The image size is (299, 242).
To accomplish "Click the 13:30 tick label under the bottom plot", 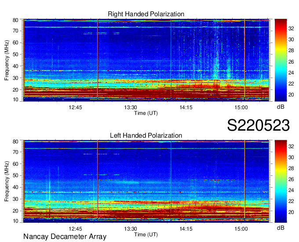I will 131,229.
